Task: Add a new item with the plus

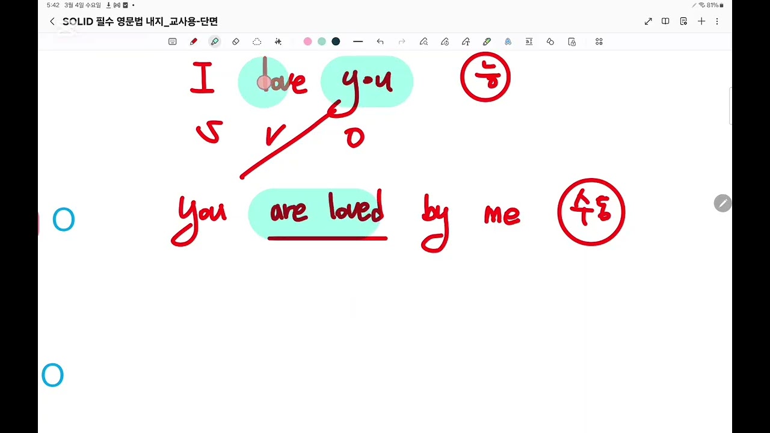Action: point(701,22)
